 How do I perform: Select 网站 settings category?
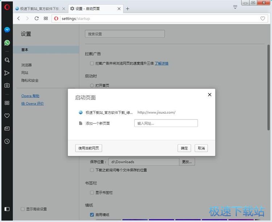click(x=25, y=73)
